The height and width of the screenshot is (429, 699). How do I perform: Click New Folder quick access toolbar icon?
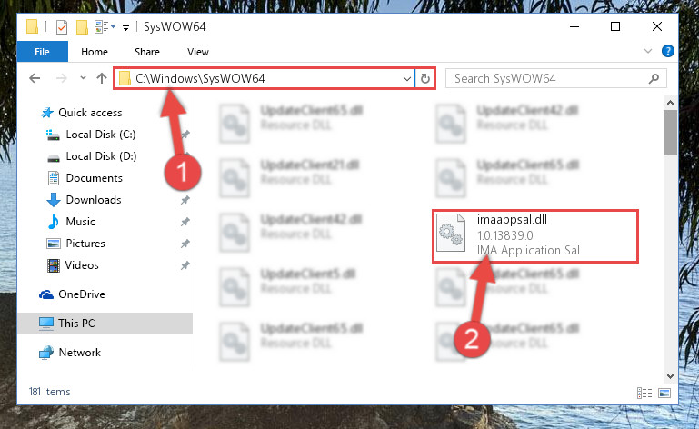[82, 27]
